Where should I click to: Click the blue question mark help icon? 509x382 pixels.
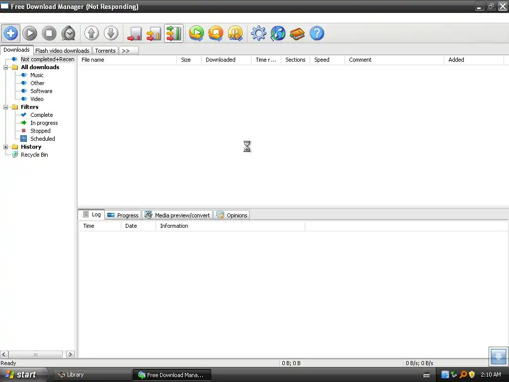[317, 33]
